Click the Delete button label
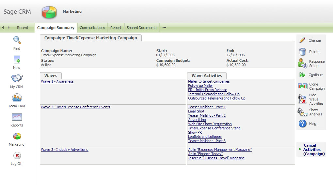Screen dimensions: 333x185 314,52
